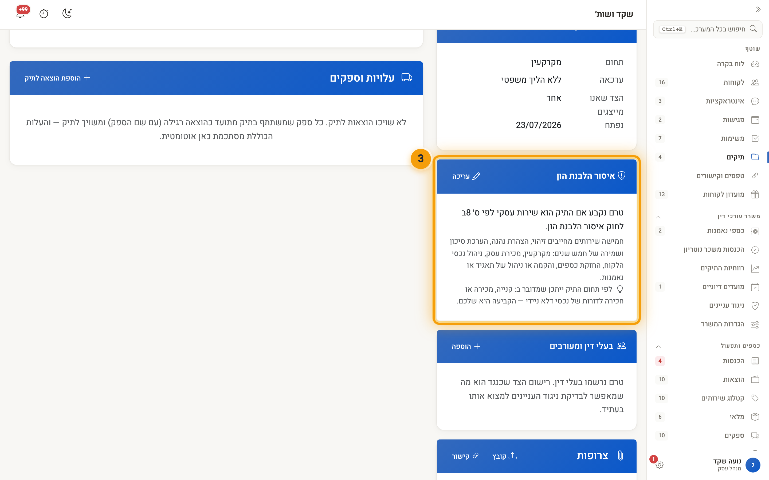Viewport: 769px width, 480px height.
Task: Collapse the כספים ותפעול section
Action: [658, 346]
